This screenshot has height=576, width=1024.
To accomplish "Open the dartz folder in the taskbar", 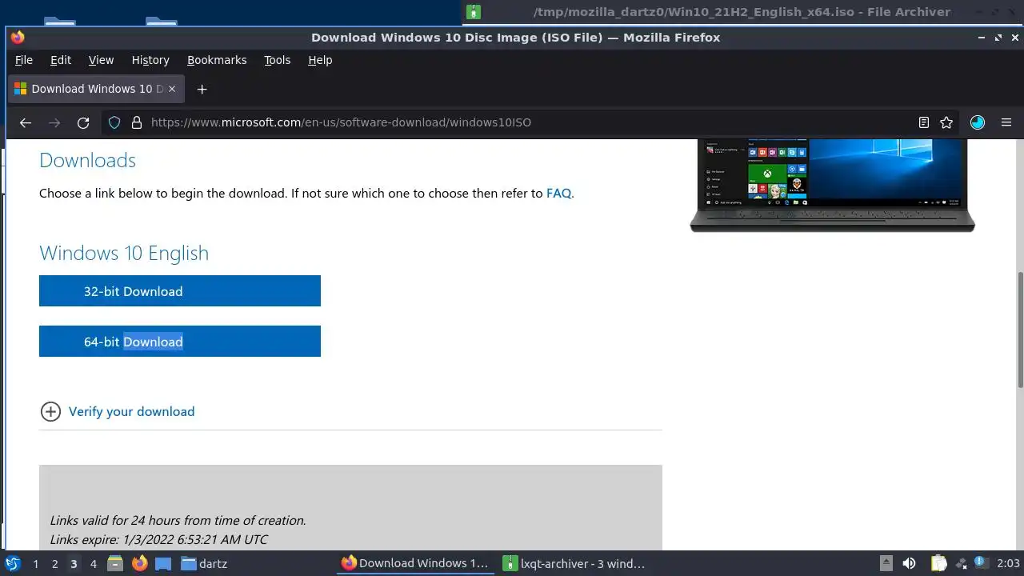I will (x=204, y=564).
